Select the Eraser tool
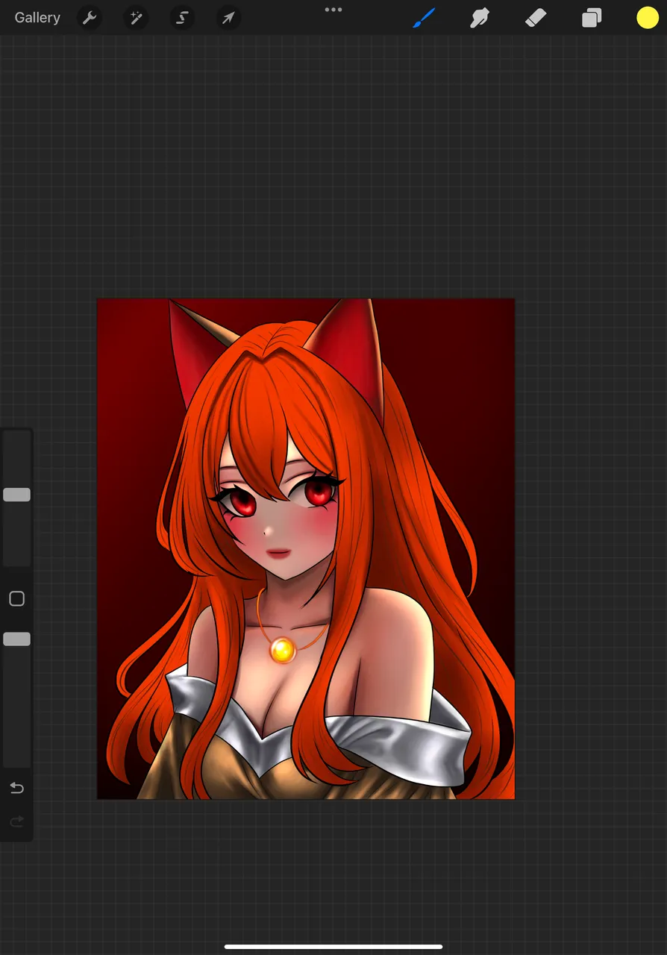Image resolution: width=667 pixels, height=955 pixels. (536, 18)
